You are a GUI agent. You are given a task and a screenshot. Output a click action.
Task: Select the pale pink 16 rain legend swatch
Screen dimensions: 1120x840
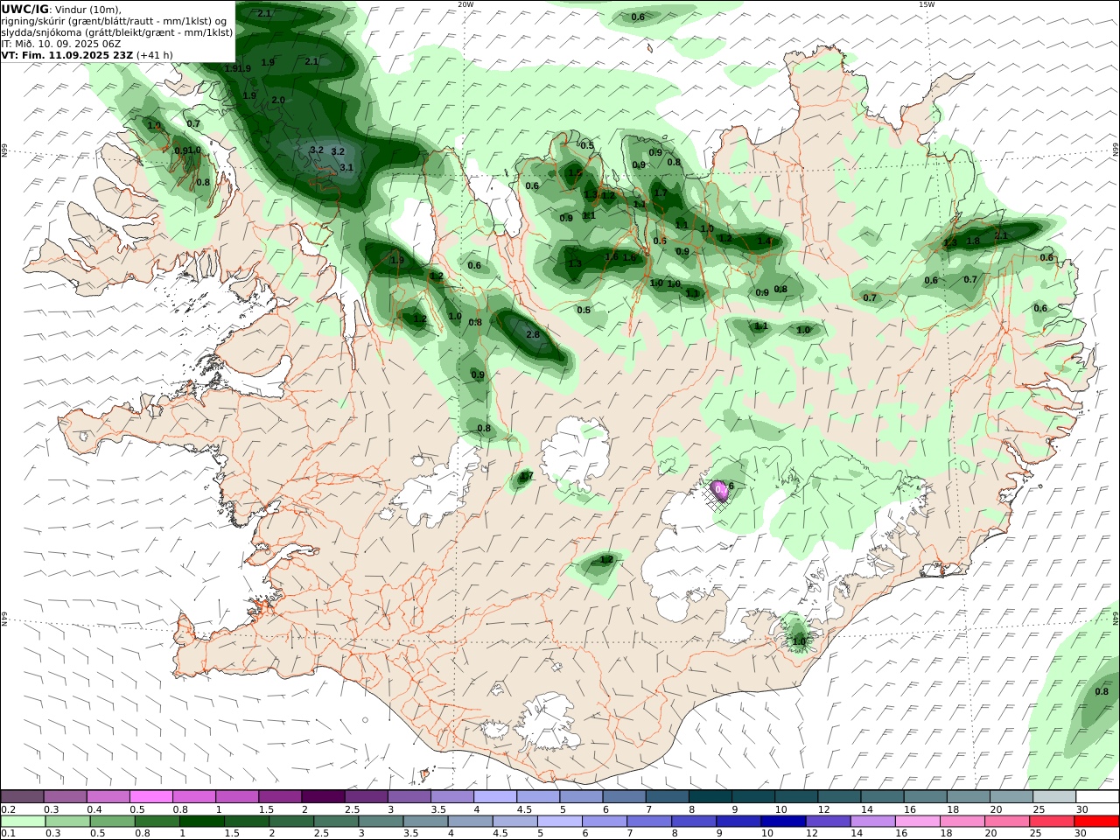tap(917, 821)
